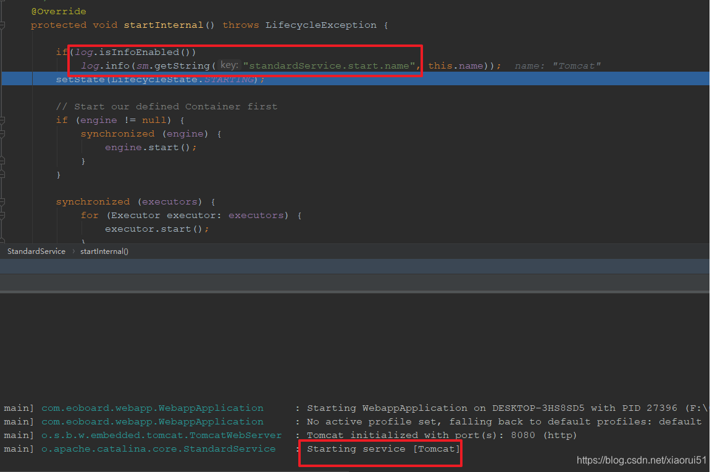Click console message 'Starting service [Tomcat]'
712x472 pixels.
383,449
